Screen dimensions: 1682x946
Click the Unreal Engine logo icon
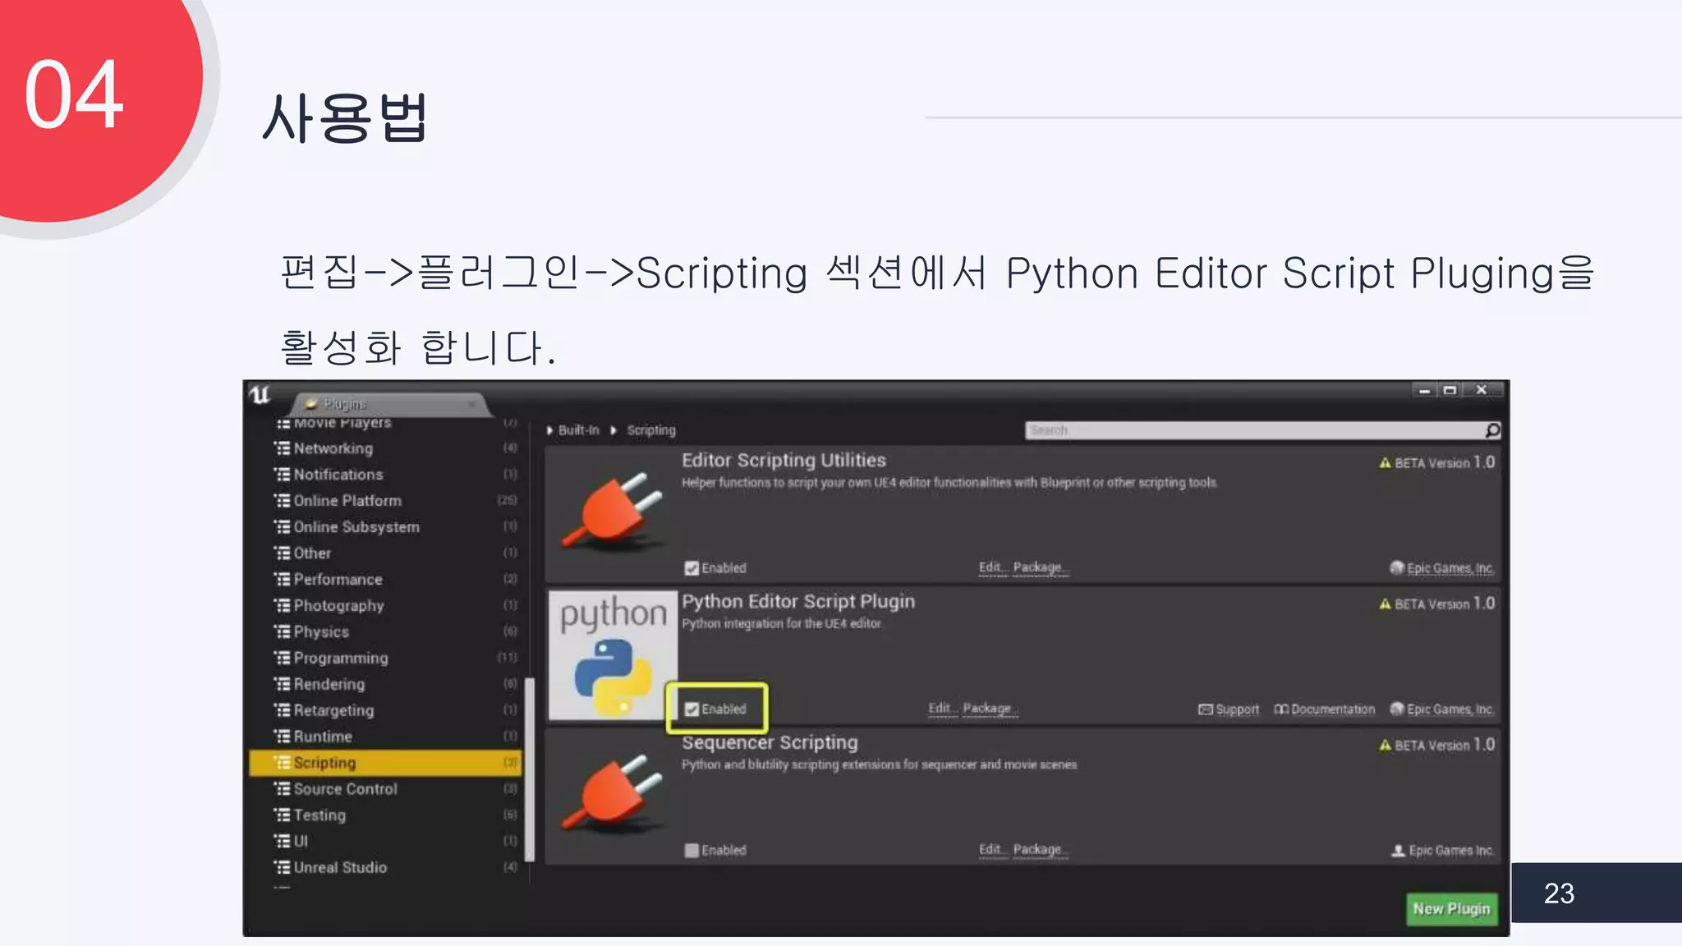click(x=260, y=395)
